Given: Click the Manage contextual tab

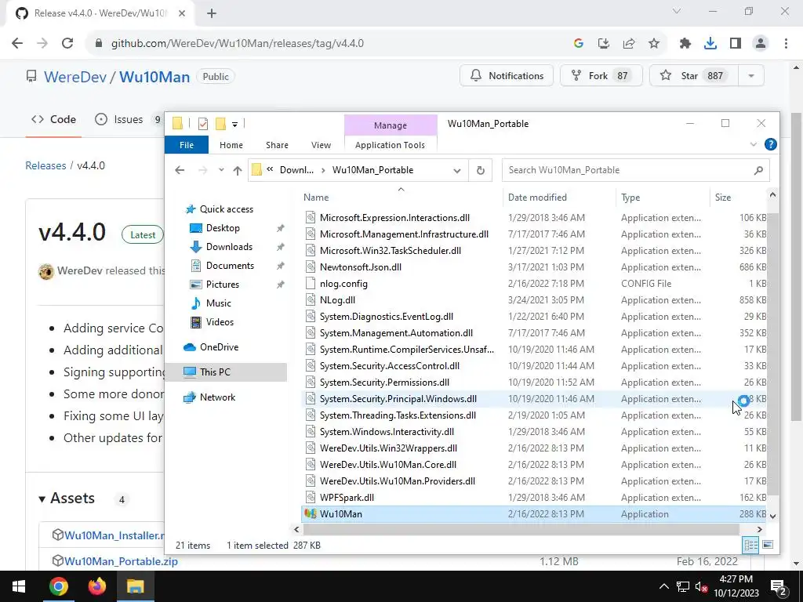Looking at the screenshot, I should 391,125.
